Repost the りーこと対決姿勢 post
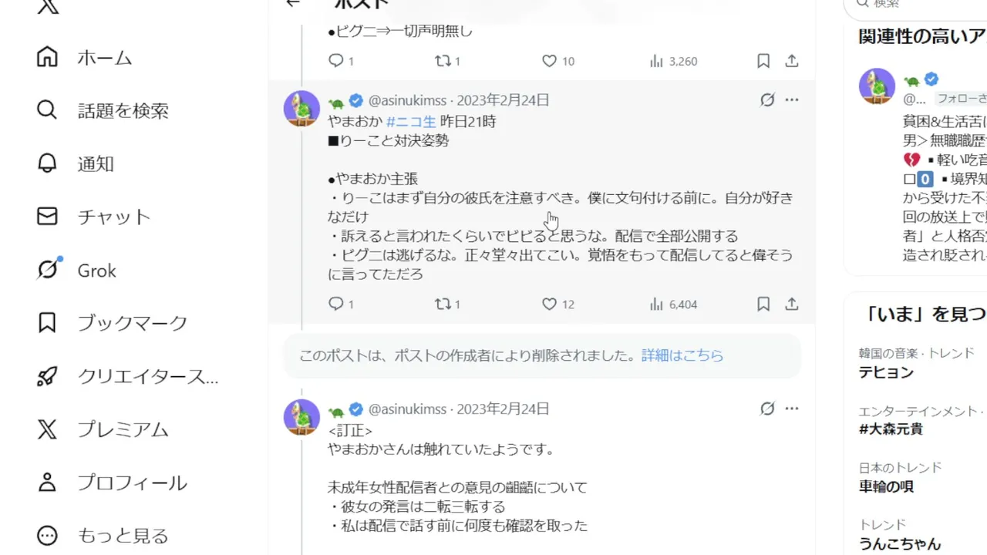The image size is (987, 555). [x=443, y=304]
